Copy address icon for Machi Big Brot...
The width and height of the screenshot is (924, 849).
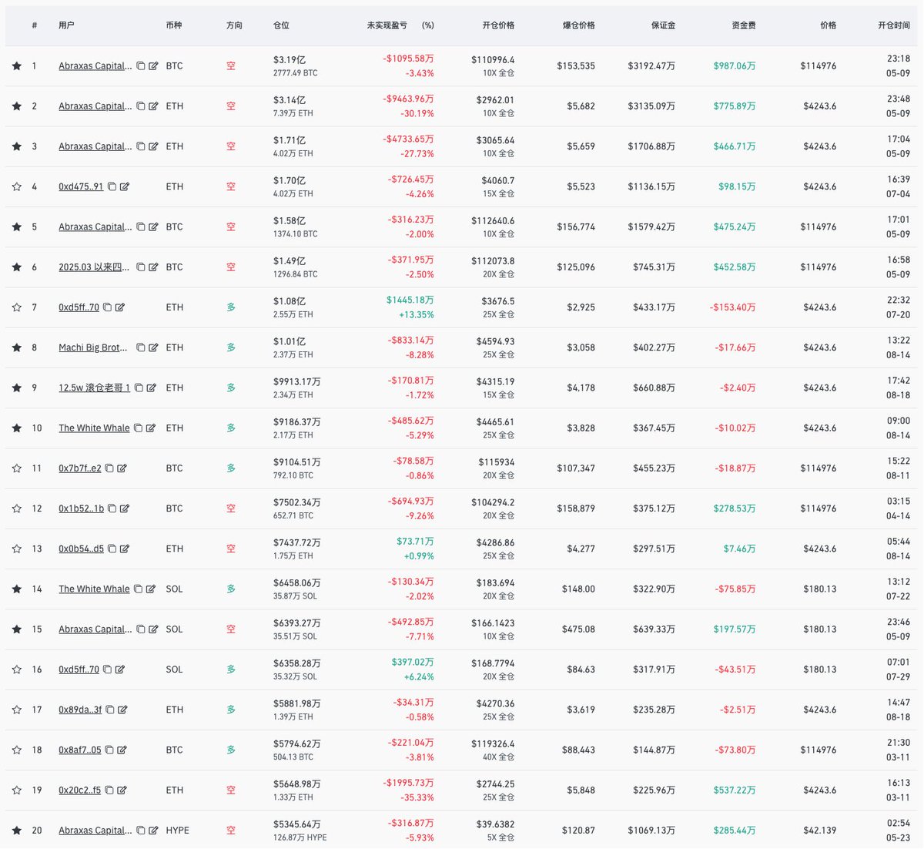click(x=141, y=347)
